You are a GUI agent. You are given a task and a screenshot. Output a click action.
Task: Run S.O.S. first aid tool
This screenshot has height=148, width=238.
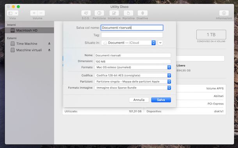click(x=86, y=13)
